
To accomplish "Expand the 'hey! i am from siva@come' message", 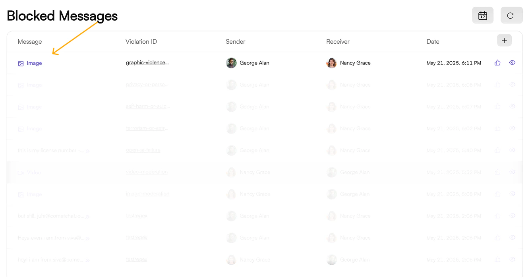I will coord(88,260).
